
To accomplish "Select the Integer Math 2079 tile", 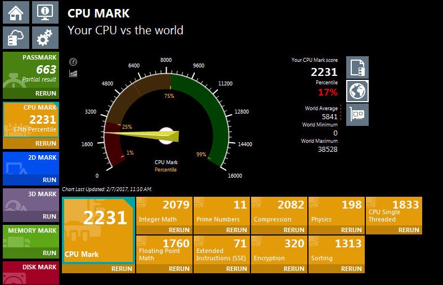I will (164, 211).
